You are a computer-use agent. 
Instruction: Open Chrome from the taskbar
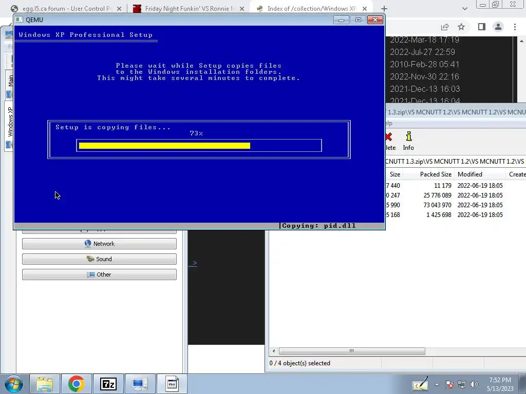pyautogui.click(x=76, y=384)
